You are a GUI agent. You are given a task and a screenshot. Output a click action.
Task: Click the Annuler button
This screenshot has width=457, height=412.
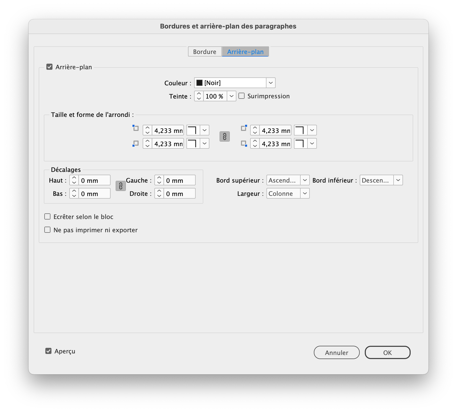coord(337,352)
